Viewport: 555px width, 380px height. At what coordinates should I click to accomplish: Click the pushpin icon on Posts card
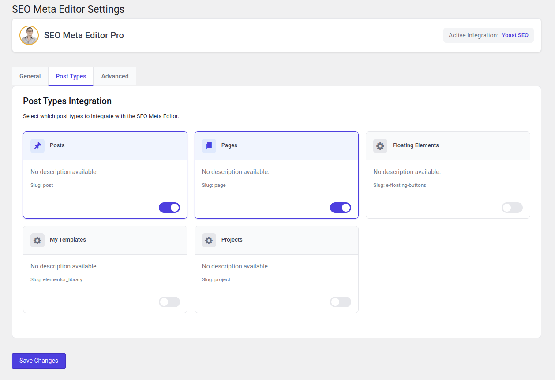(37, 146)
